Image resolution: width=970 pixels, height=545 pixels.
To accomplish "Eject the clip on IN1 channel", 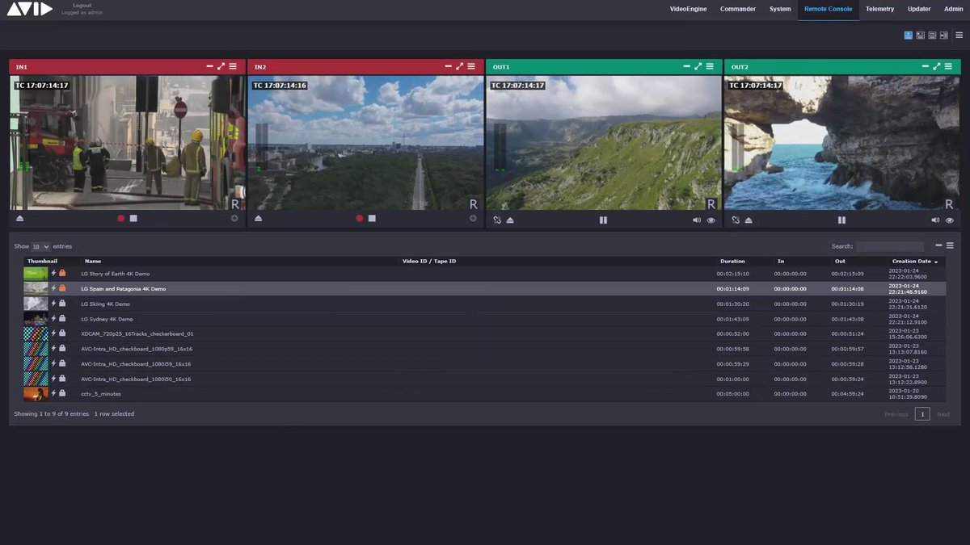I will (x=20, y=219).
